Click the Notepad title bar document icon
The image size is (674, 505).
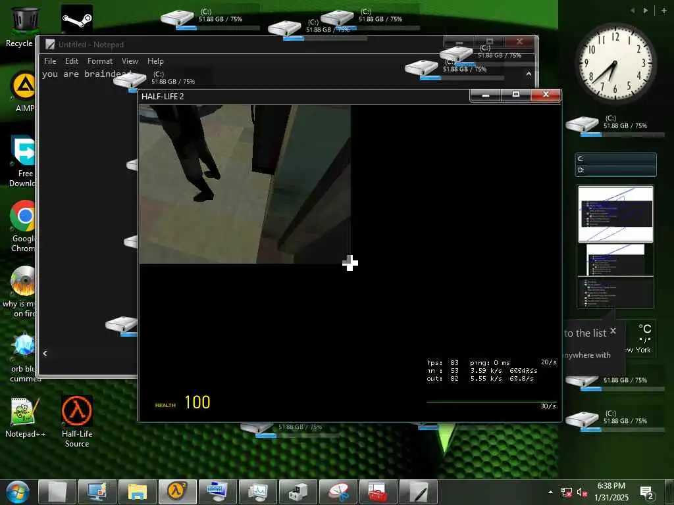click(x=50, y=44)
